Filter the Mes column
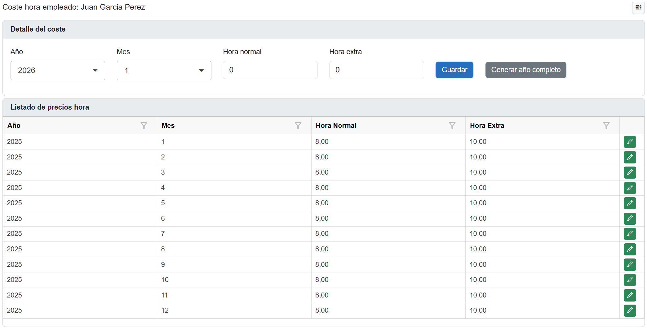The image size is (647, 330). coord(298,125)
